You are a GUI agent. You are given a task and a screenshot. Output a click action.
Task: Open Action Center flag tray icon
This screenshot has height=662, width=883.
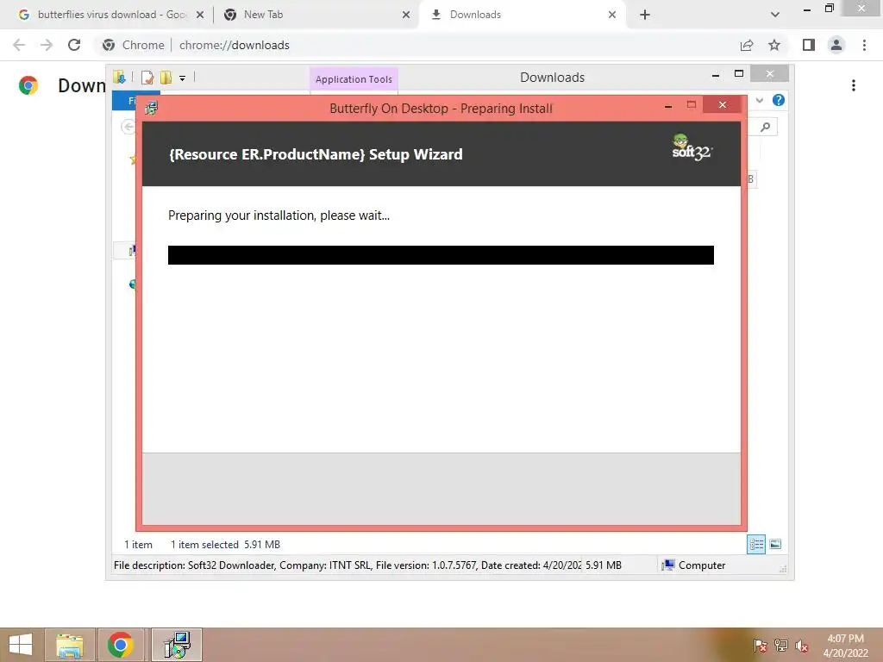pos(760,645)
